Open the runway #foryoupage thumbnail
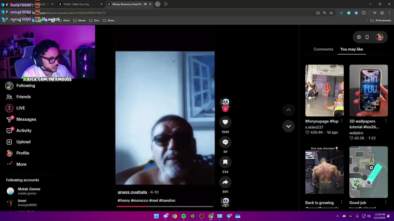394x221 pixels. coord(324,91)
